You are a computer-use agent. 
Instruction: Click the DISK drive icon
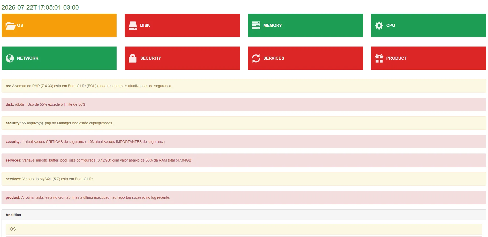(x=133, y=25)
